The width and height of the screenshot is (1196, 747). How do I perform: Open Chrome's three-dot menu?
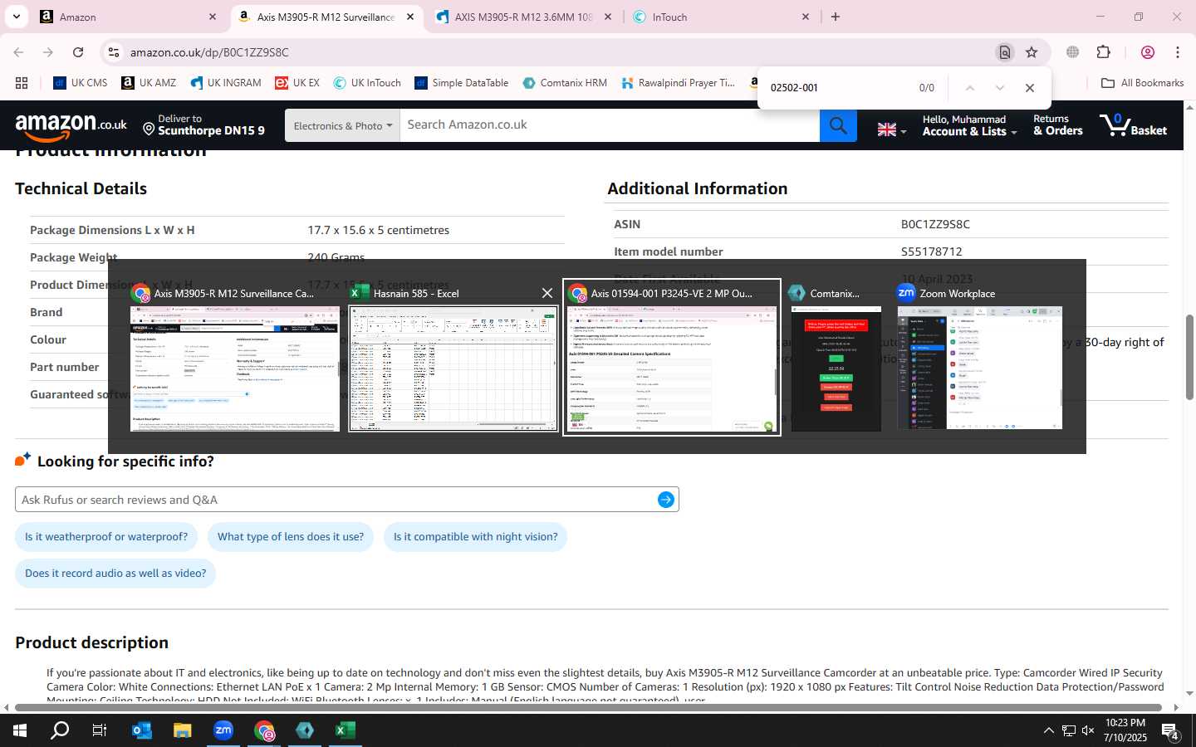coord(1178,52)
